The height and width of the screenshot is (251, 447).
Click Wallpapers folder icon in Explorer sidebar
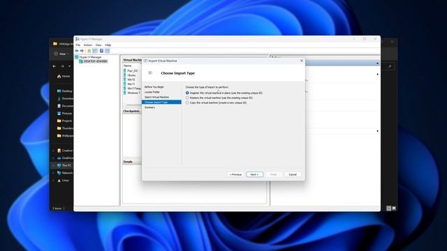point(59,135)
